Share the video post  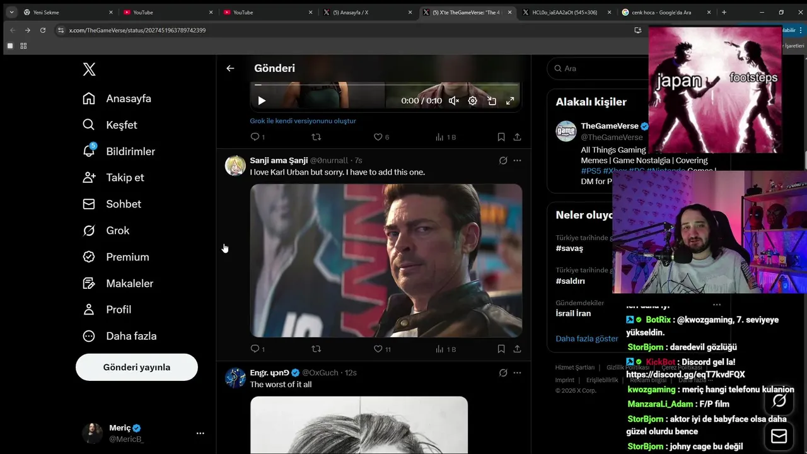click(517, 137)
